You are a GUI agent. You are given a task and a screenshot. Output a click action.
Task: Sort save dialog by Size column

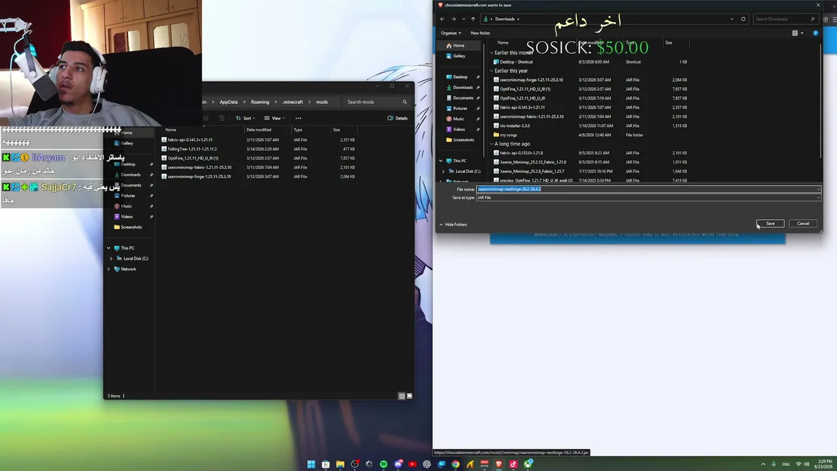[668, 43]
